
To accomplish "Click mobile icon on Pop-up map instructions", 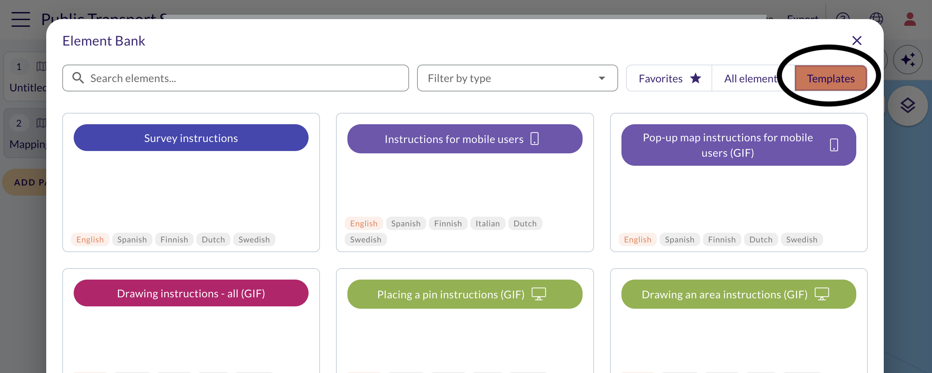I will tap(834, 145).
